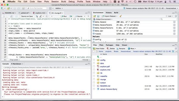This screenshot has height=101, width=179.
Task: Open the Global Environment dropdown
Action: (103, 19)
